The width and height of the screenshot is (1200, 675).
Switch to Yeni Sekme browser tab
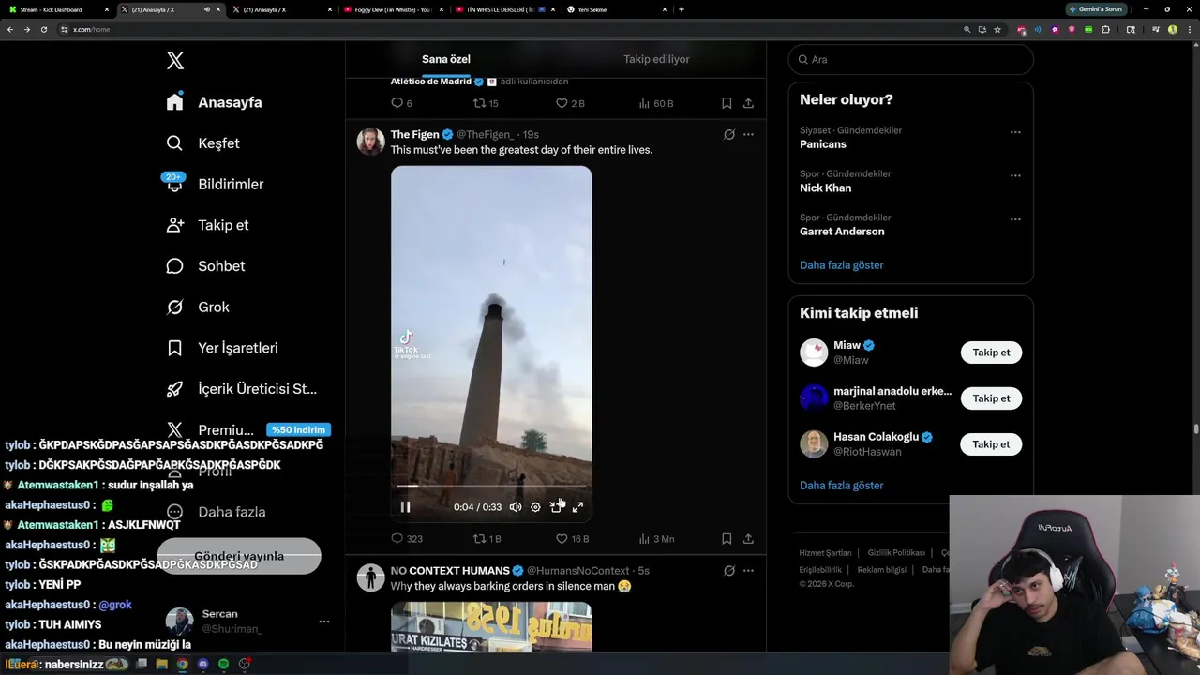coord(617,9)
